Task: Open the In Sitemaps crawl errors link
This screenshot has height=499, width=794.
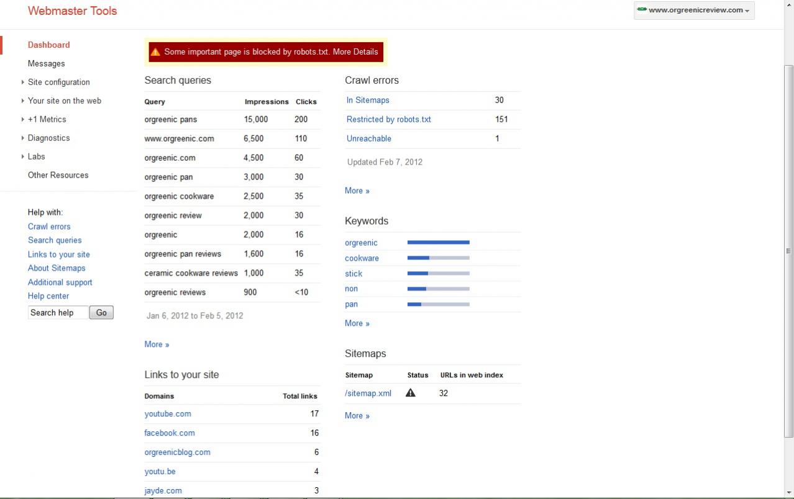Action: coord(368,100)
